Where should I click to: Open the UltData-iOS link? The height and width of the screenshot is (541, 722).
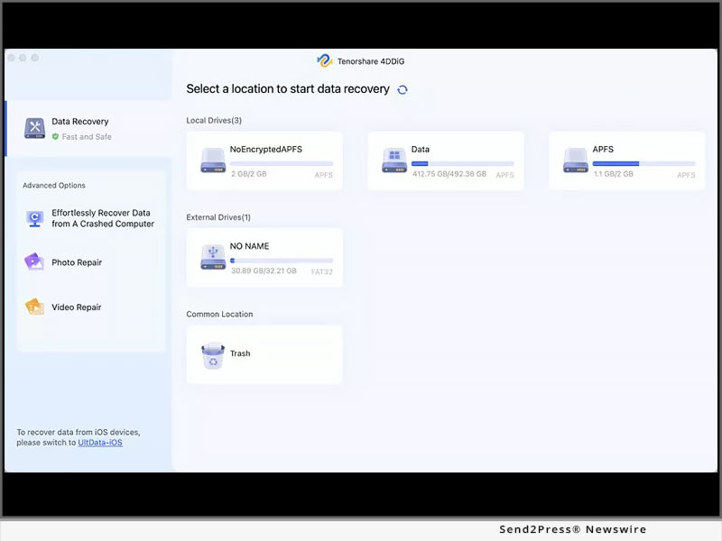(x=99, y=443)
